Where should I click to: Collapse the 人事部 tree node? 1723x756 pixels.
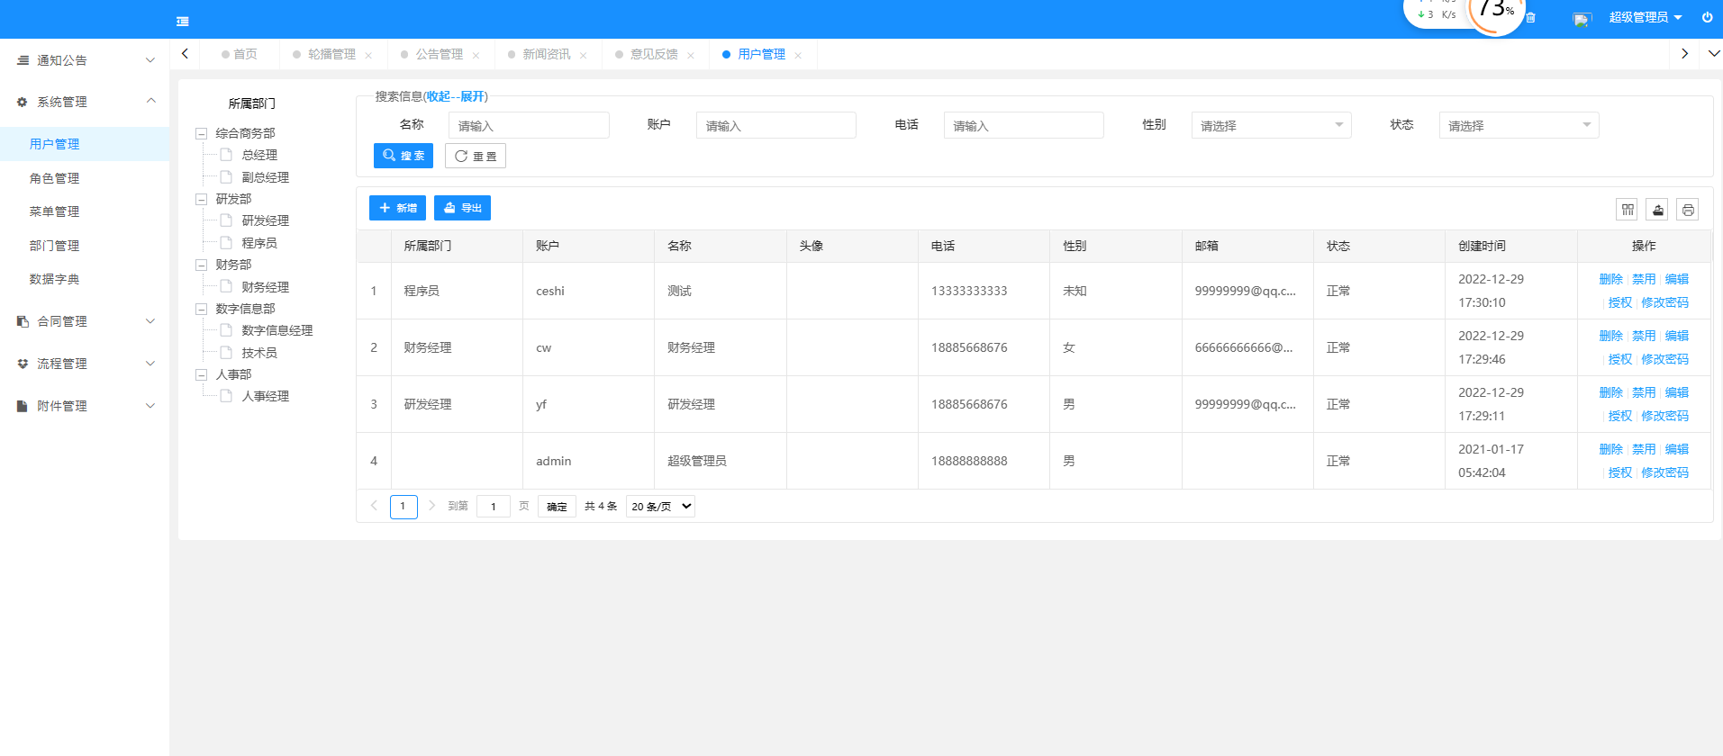202,374
